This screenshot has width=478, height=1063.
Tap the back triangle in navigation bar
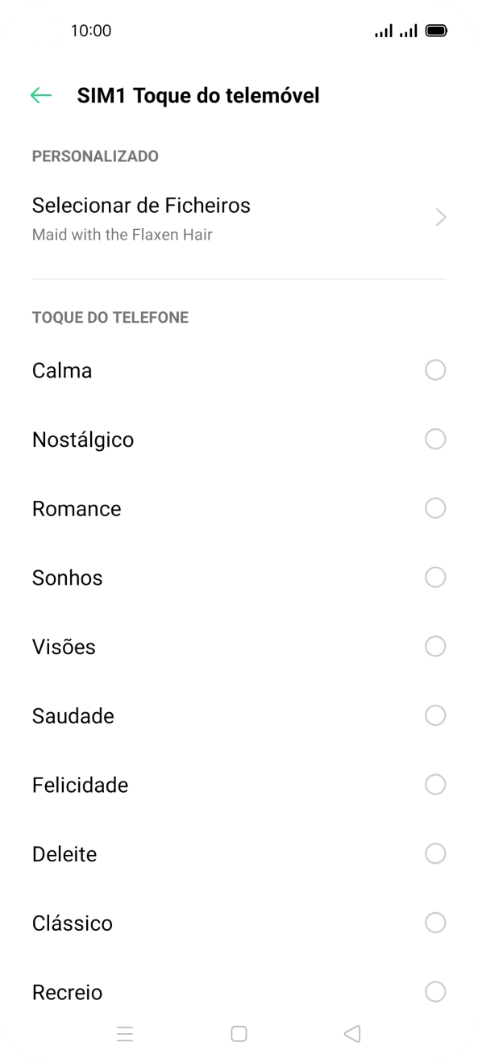click(x=350, y=1033)
